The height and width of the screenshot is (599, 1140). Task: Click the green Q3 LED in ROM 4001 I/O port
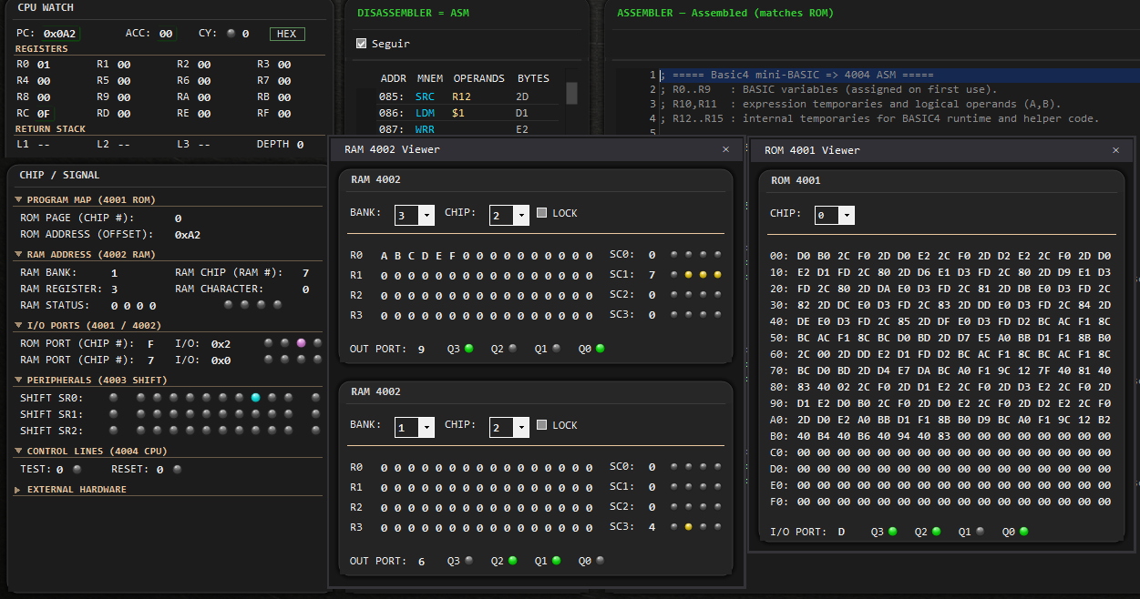pos(892,532)
